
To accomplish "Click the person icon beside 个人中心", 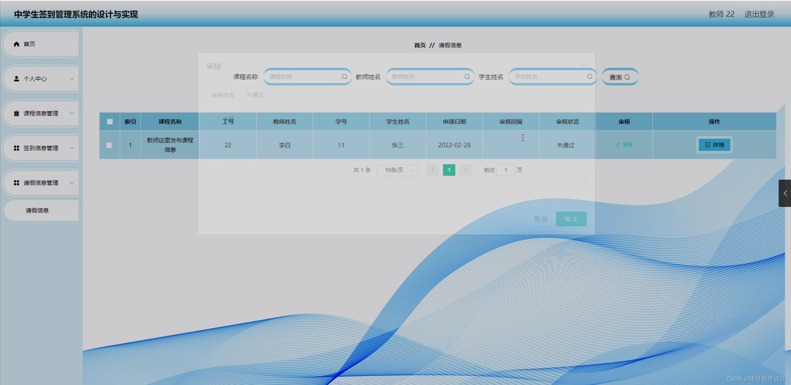I will [16, 79].
